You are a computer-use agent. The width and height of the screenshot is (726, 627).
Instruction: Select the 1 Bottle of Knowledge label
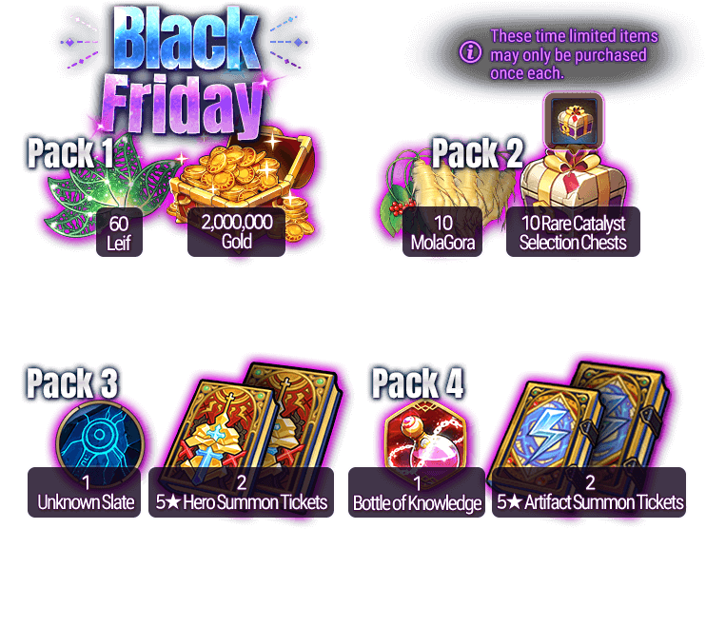click(x=417, y=492)
